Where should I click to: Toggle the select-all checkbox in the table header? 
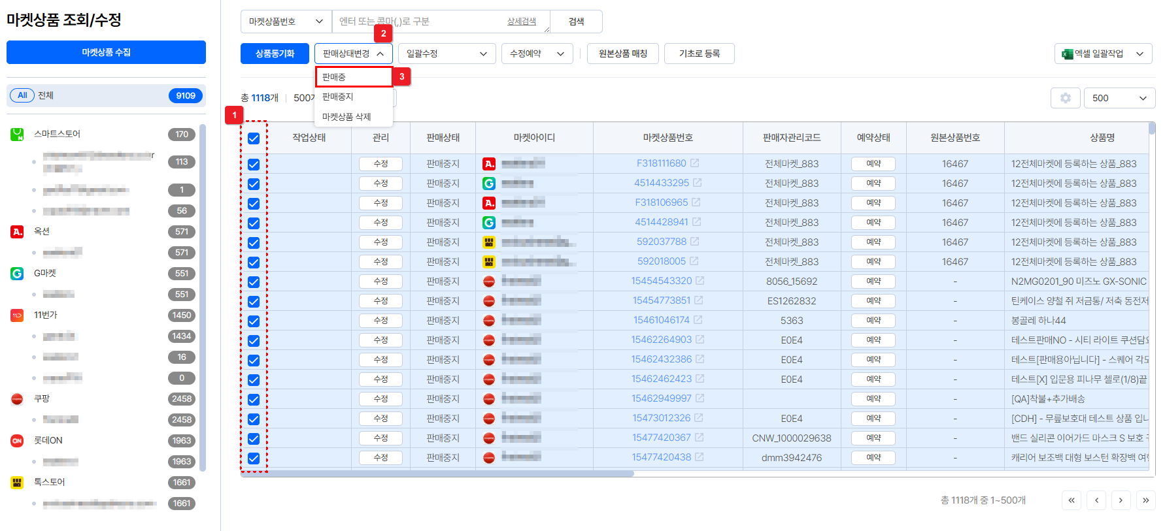(254, 138)
